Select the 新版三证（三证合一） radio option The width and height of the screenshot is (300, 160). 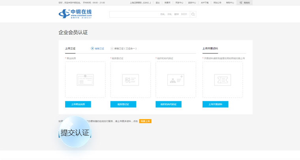pyautogui.click(x=112, y=48)
